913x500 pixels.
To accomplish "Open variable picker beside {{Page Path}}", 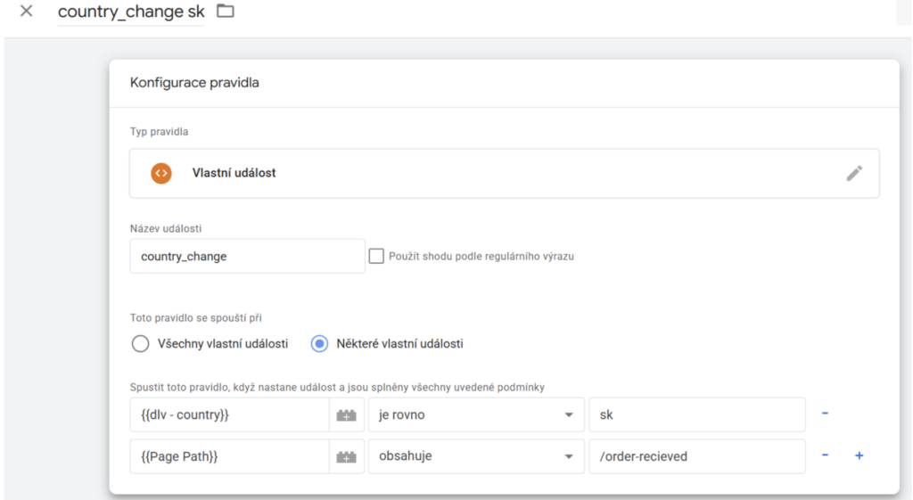I will pyautogui.click(x=346, y=456).
